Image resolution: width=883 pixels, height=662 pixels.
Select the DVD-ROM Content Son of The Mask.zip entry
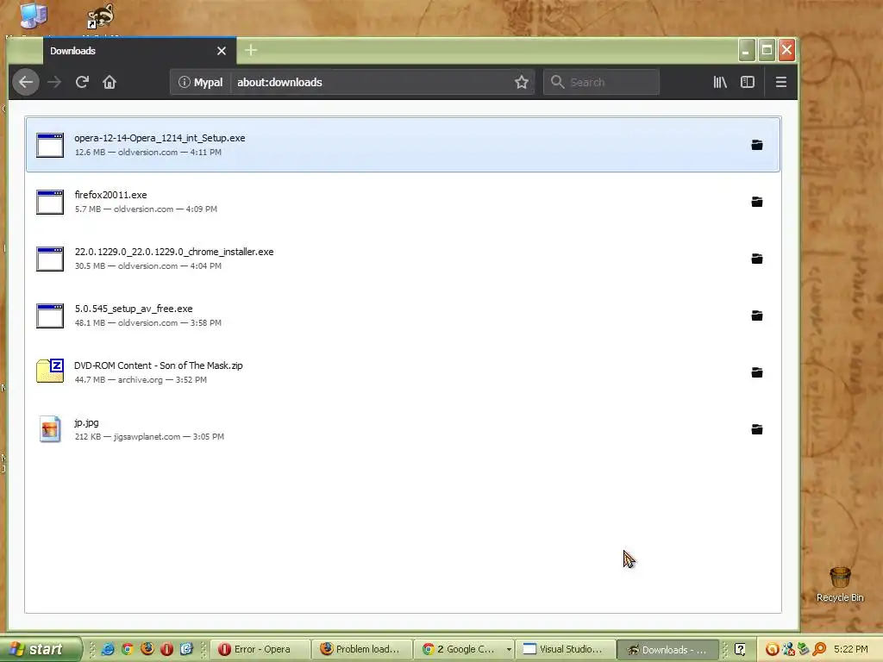[x=403, y=372]
